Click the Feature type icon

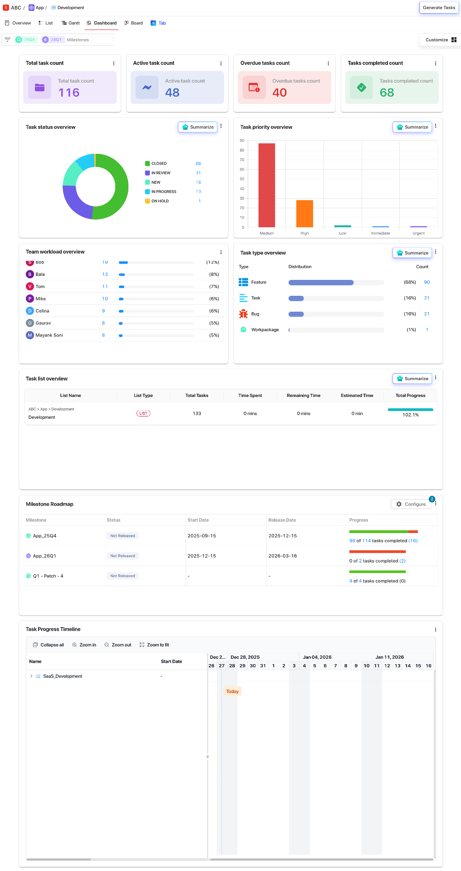[244, 282]
